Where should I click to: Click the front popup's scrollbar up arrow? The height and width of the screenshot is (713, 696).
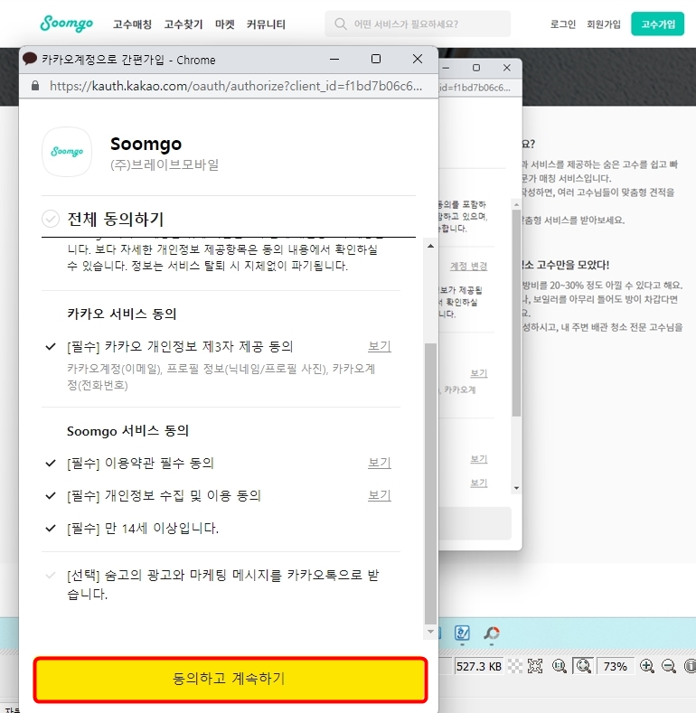point(430,246)
